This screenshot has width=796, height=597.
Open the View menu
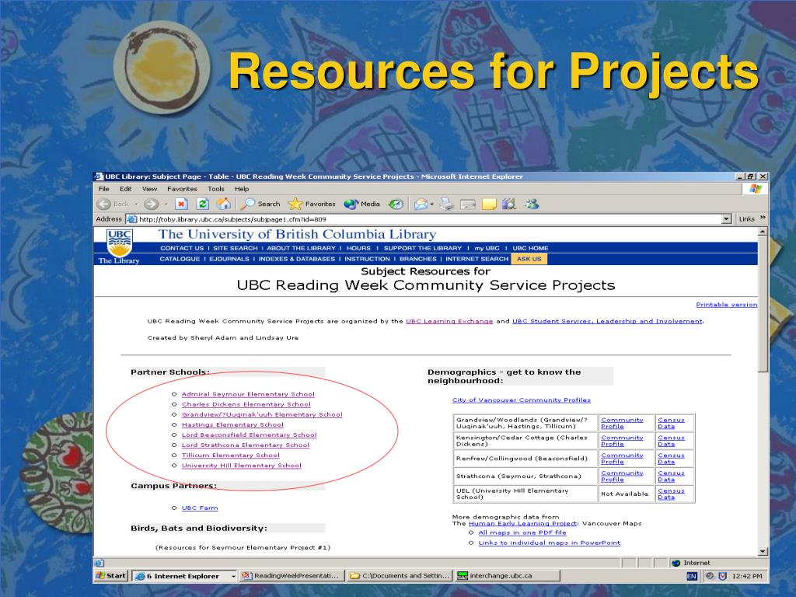tap(149, 189)
